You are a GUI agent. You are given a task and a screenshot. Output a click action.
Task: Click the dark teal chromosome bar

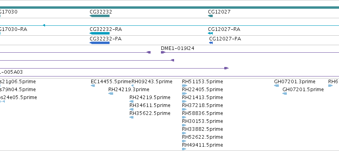(x=170, y=8)
